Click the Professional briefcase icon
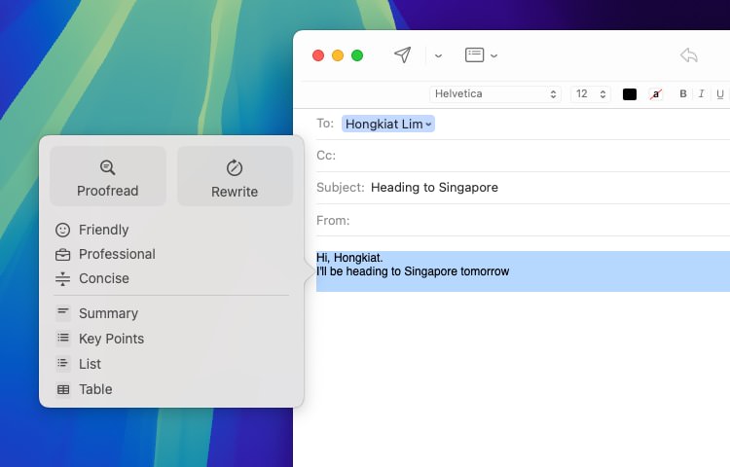The image size is (730, 467). [63, 255]
